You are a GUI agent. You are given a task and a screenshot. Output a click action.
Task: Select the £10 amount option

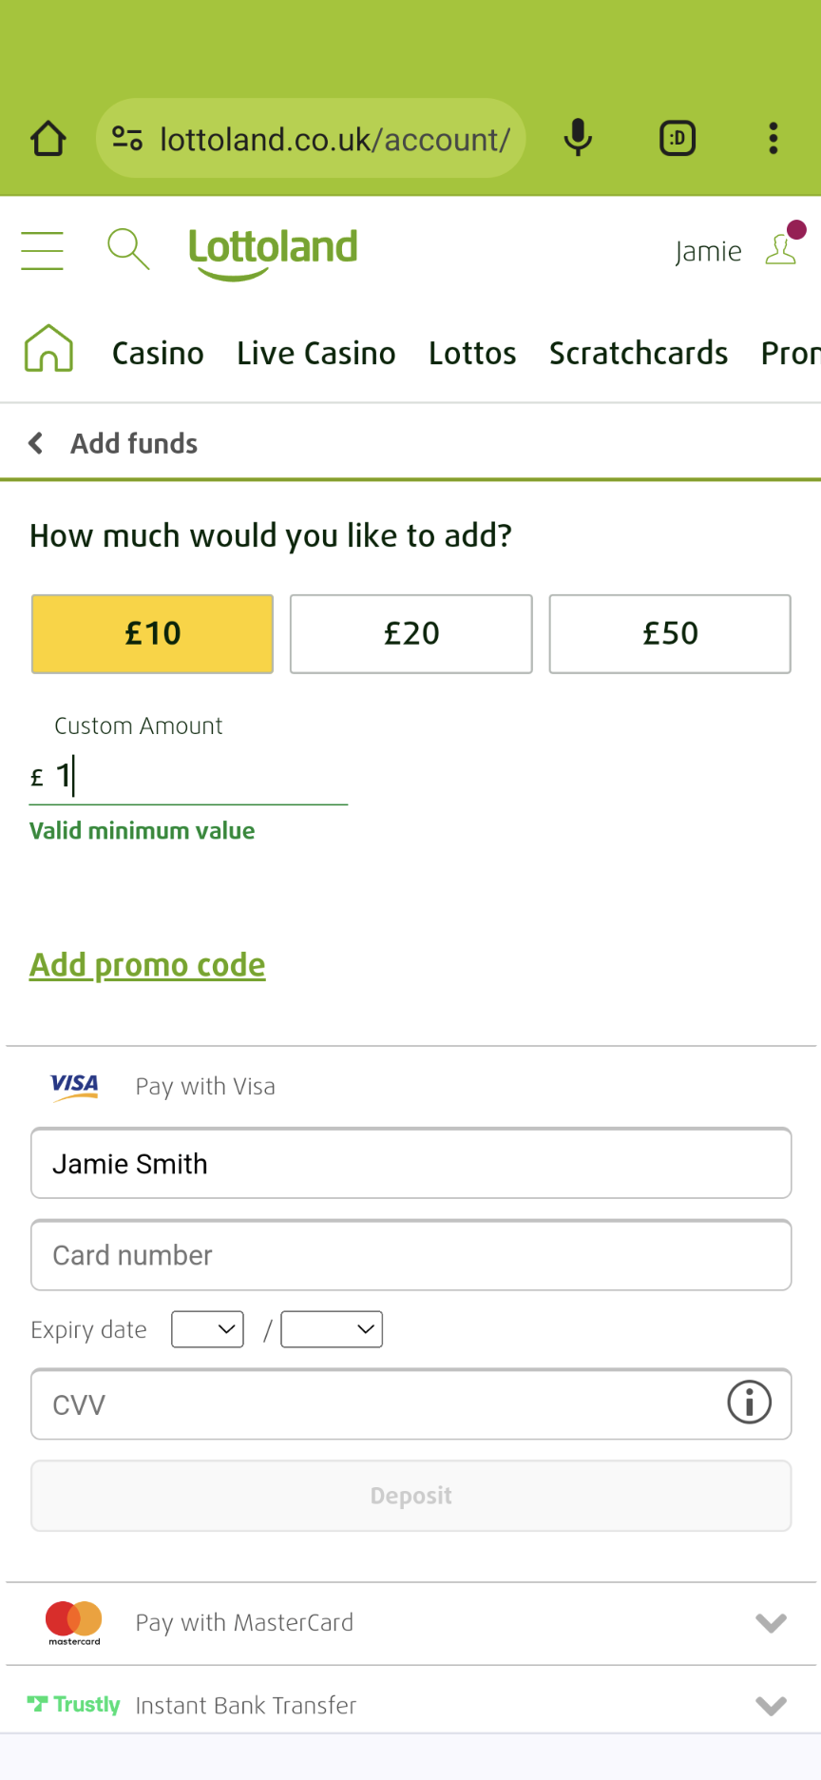(153, 634)
